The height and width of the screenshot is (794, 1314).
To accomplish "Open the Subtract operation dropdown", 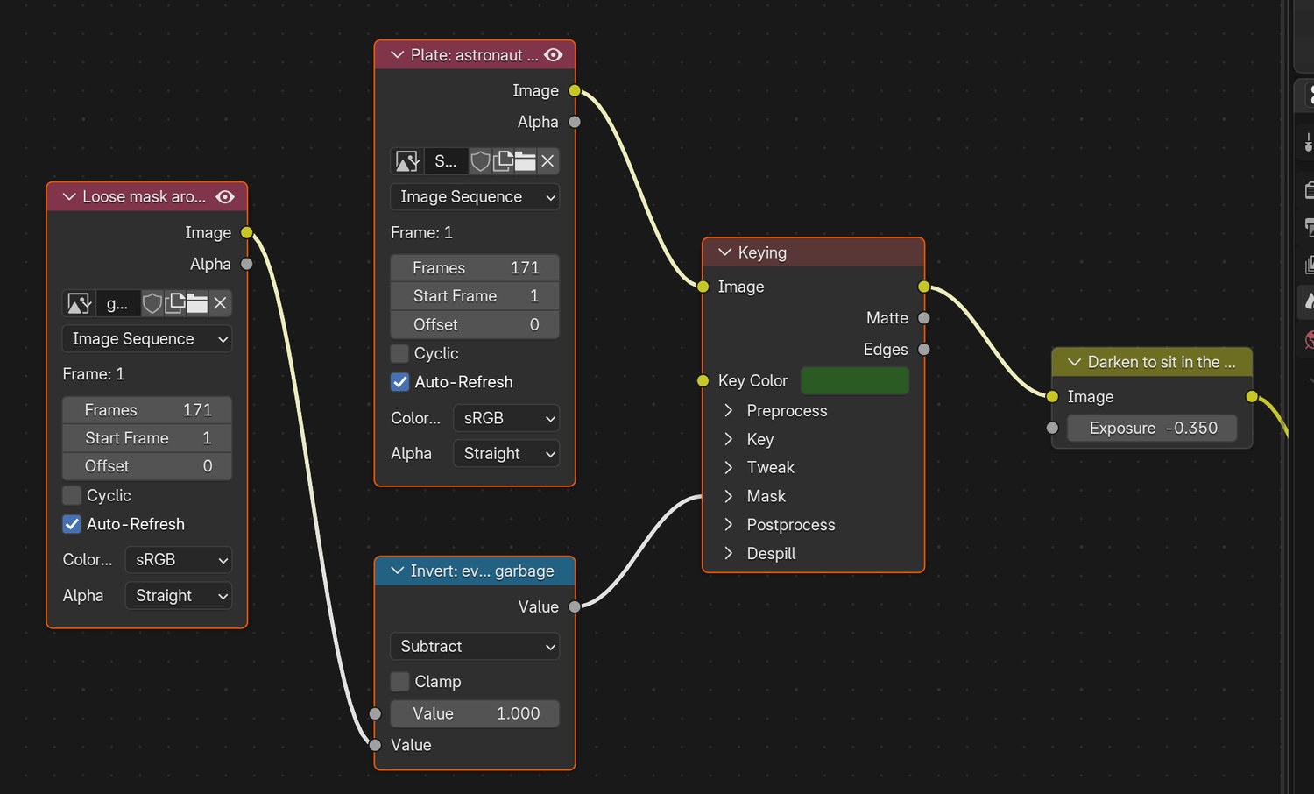I will pos(475,647).
